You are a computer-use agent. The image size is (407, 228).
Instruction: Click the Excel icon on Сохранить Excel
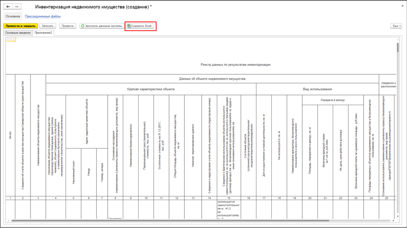coord(129,26)
